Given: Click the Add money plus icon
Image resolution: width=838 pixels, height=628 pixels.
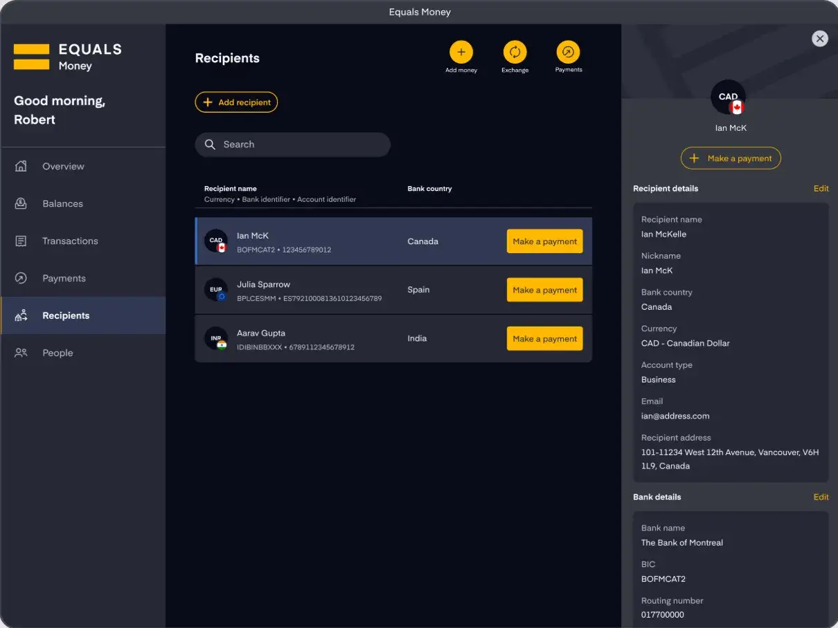Looking at the screenshot, I should pos(461,53).
